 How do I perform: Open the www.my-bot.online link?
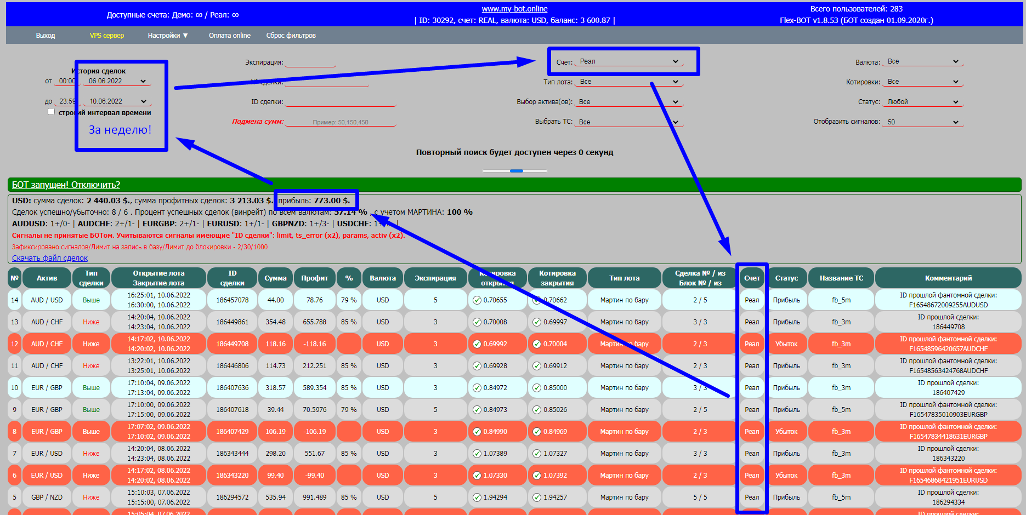pyautogui.click(x=514, y=9)
